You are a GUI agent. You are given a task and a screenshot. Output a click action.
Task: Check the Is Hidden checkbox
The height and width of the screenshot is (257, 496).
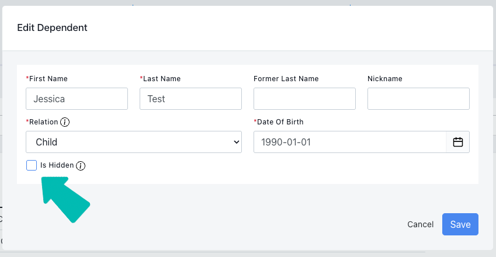32,165
